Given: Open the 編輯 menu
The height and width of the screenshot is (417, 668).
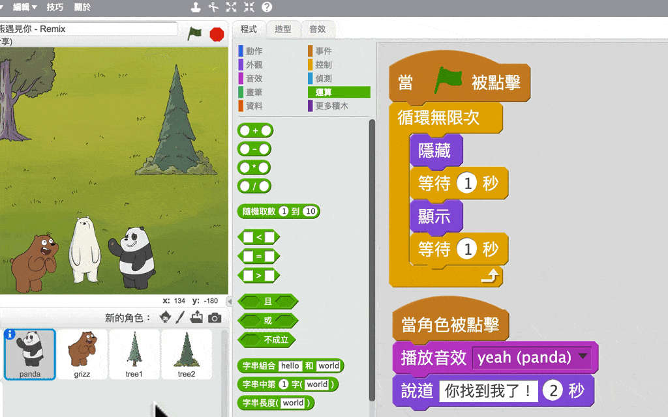Looking at the screenshot, I should click(25, 7).
